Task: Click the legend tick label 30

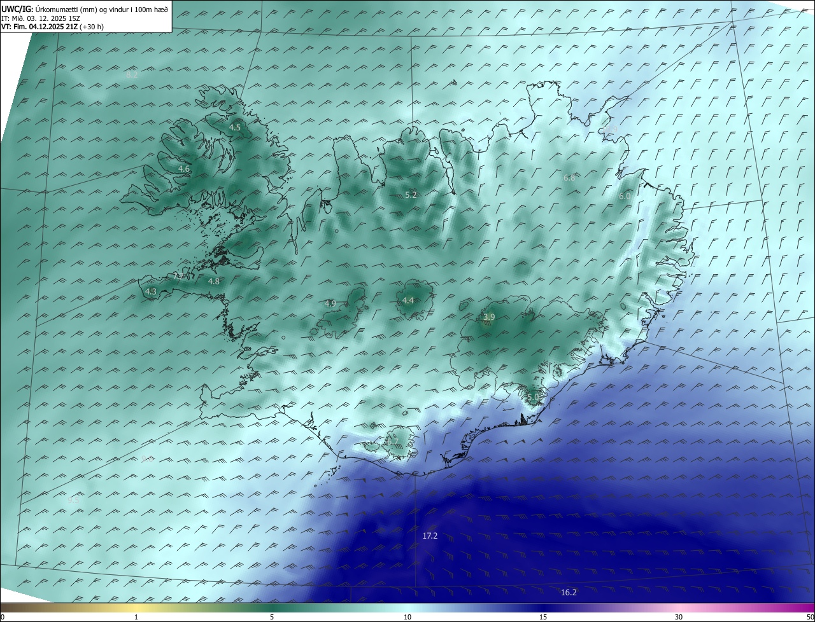Action: (679, 617)
